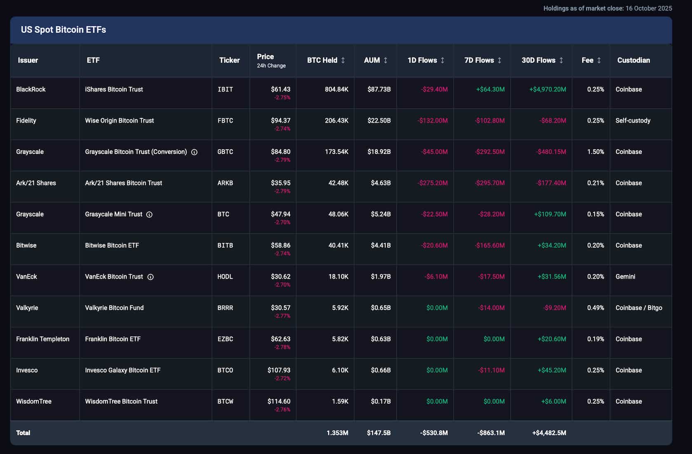
Task: Click info icon next to VanEck Bitcoin Trust
Action: (x=151, y=277)
